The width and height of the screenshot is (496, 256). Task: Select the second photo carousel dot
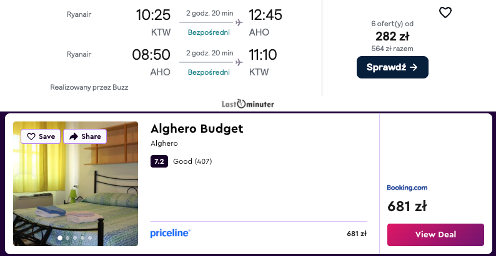pyautogui.click(x=67, y=238)
